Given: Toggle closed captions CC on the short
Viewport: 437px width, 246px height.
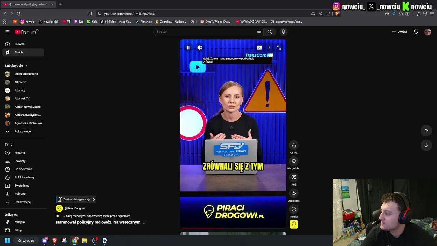Looking at the screenshot, I should (x=259, y=47).
